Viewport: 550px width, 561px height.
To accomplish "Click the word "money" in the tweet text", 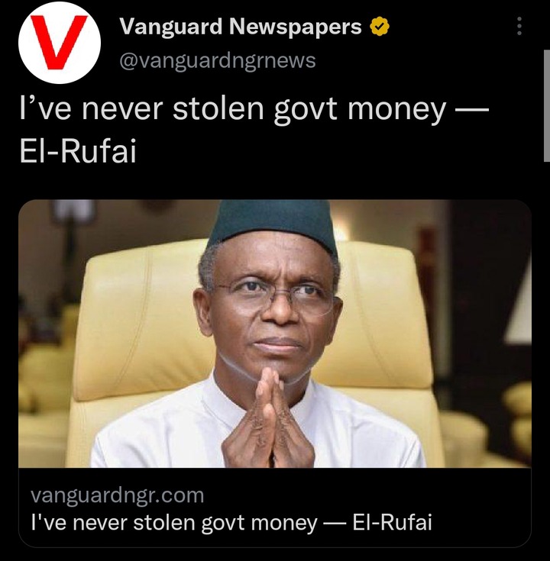I will (x=397, y=110).
